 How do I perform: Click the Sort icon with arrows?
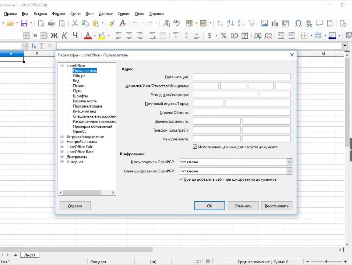click(220, 23)
